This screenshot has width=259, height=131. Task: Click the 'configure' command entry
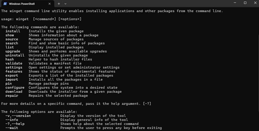click(x=15, y=88)
